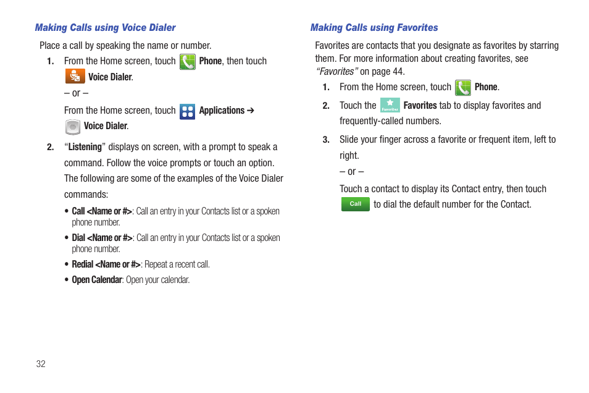Click the Favorites star tab icon
Viewport: 589px width, 393px height.
(390, 105)
